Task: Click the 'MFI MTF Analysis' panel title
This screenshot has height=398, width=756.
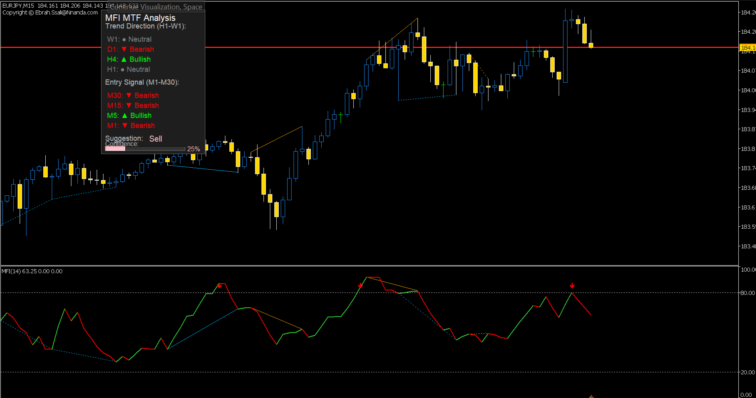Action: (140, 18)
